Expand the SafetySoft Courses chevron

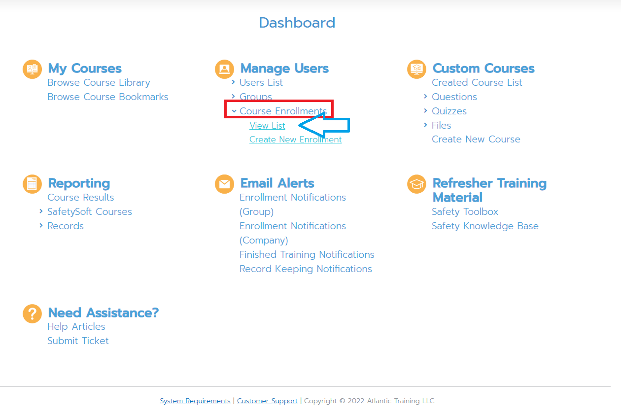(x=41, y=211)
